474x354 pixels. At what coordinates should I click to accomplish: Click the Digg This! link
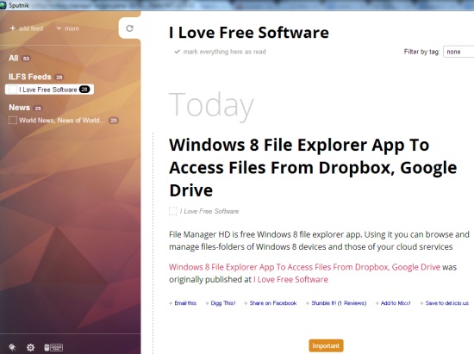coord(223,303)
